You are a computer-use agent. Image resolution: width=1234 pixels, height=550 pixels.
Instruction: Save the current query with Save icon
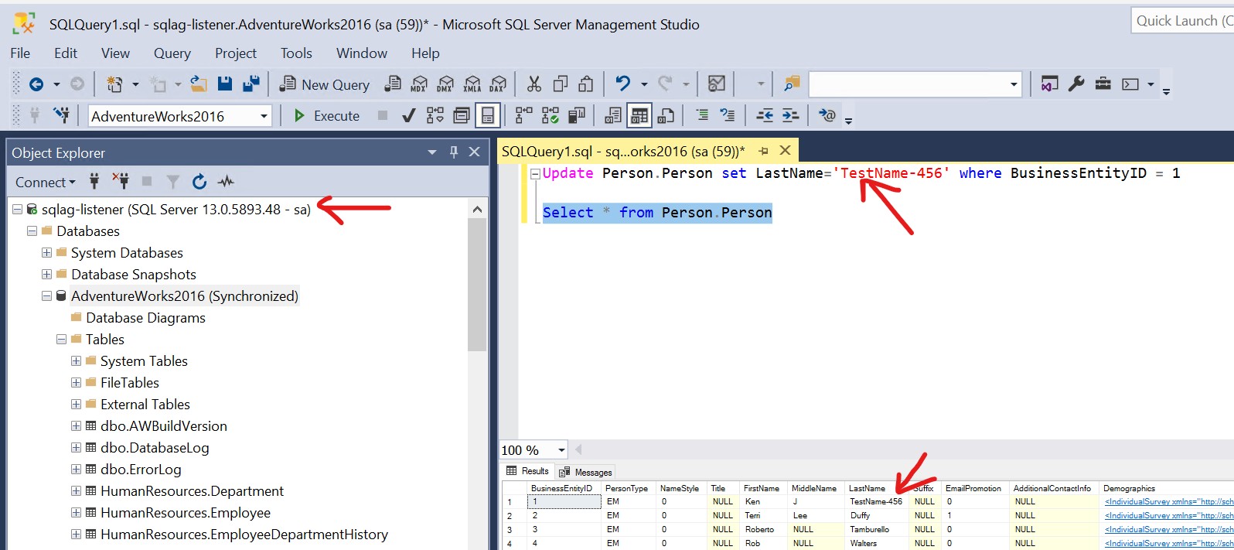coord(225,84)
